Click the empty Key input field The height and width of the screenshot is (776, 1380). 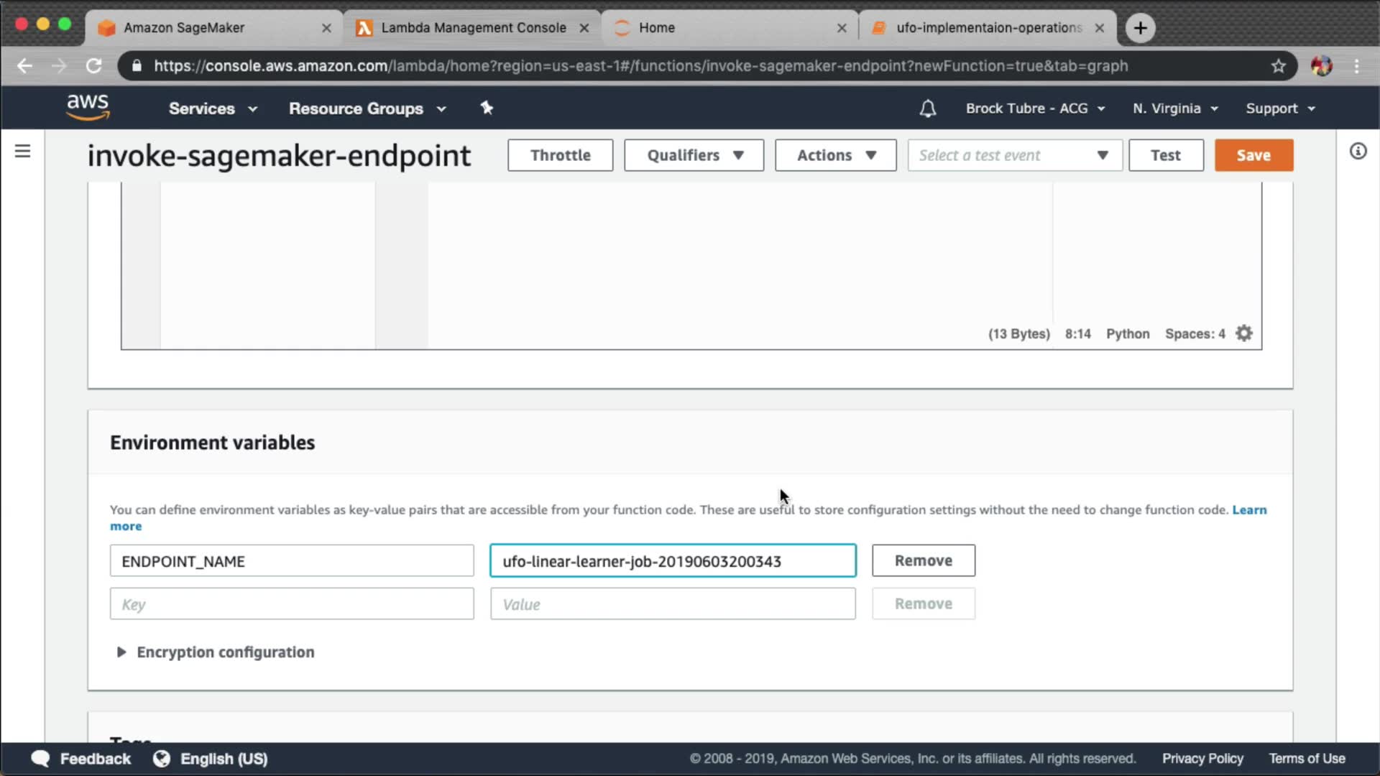291,604
